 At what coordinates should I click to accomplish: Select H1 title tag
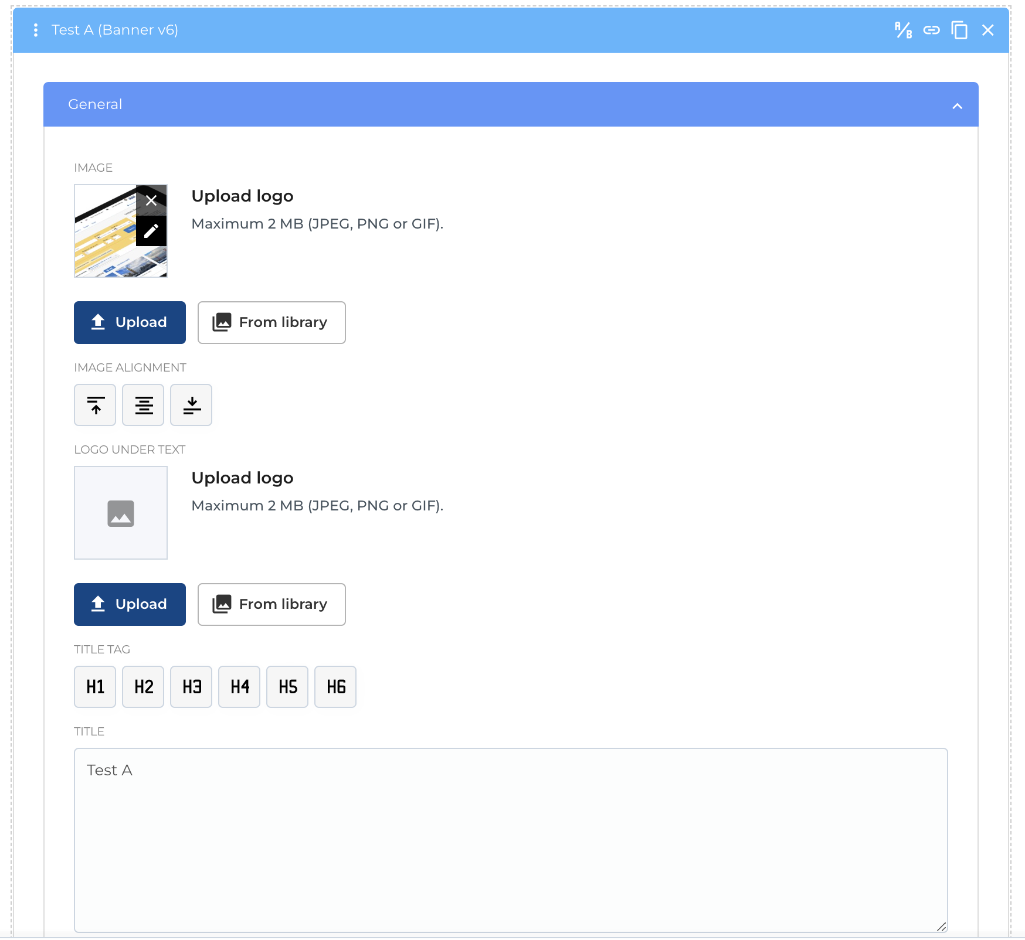(95, 687)
